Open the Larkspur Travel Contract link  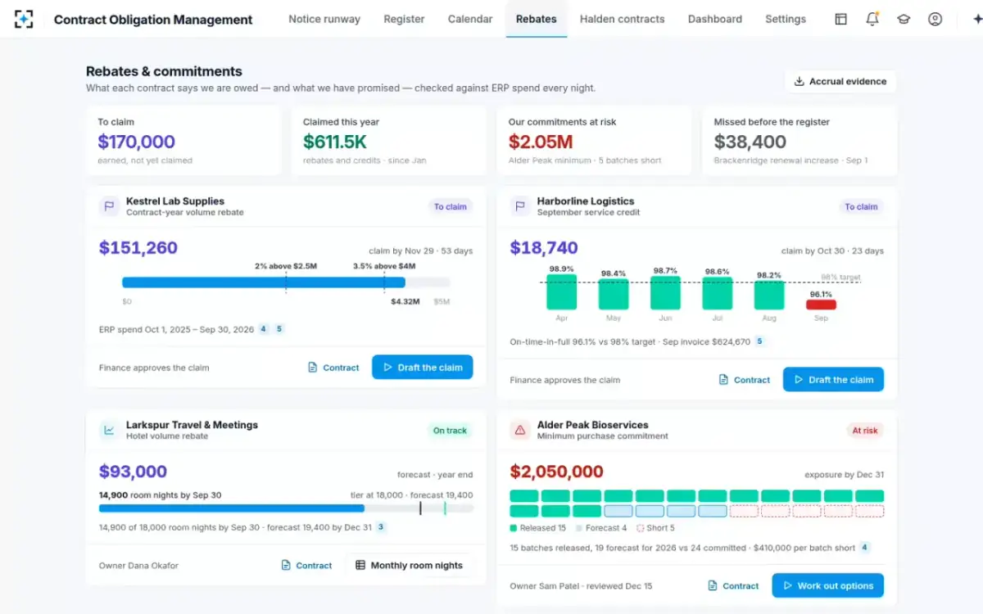pyautogui.click(x=306, y=565)
